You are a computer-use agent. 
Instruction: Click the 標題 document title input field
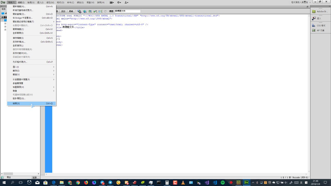tap(127, 11)
